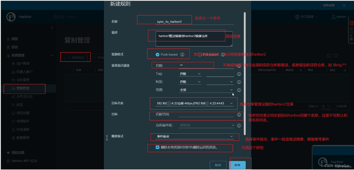This screenshot has width=354, height=170.
Task: Open the 中文简体 language dropdown
Action: pos(306,17)
